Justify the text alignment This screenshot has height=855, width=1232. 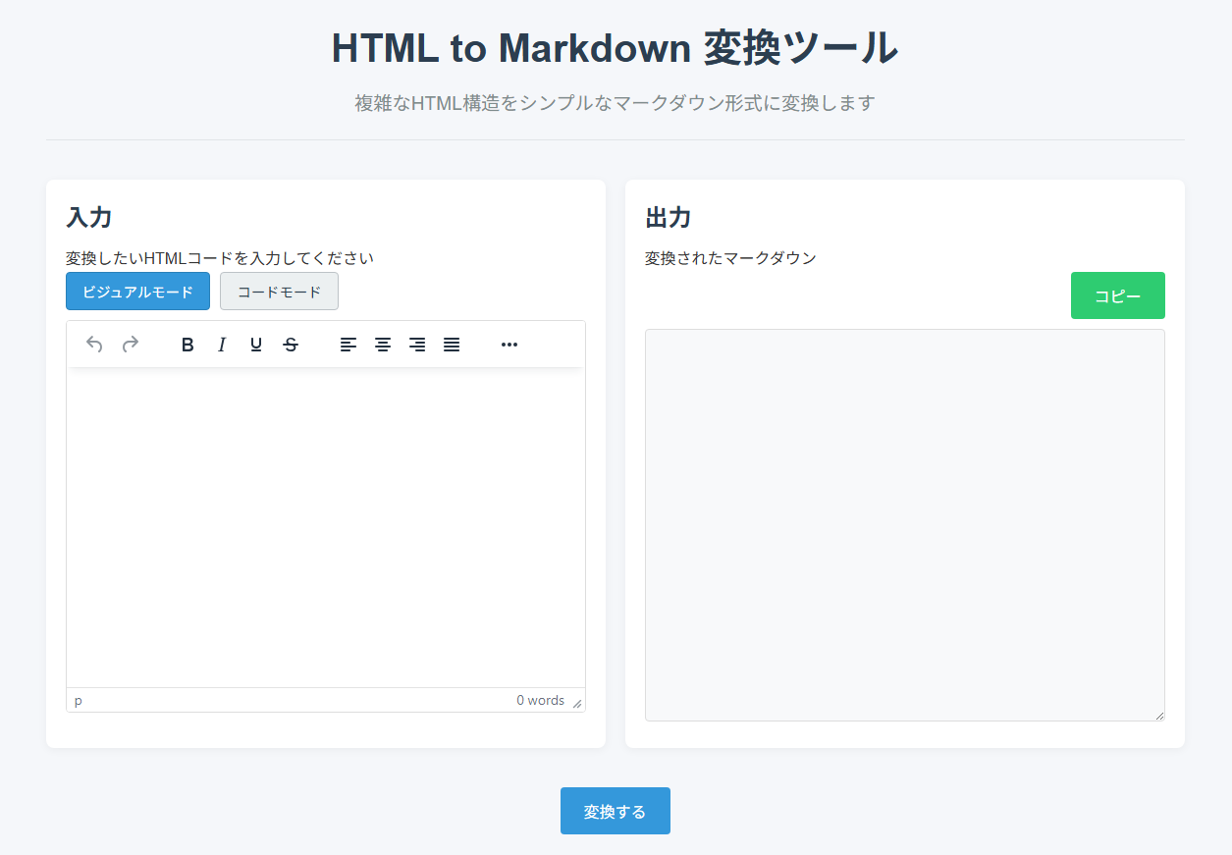452,345
